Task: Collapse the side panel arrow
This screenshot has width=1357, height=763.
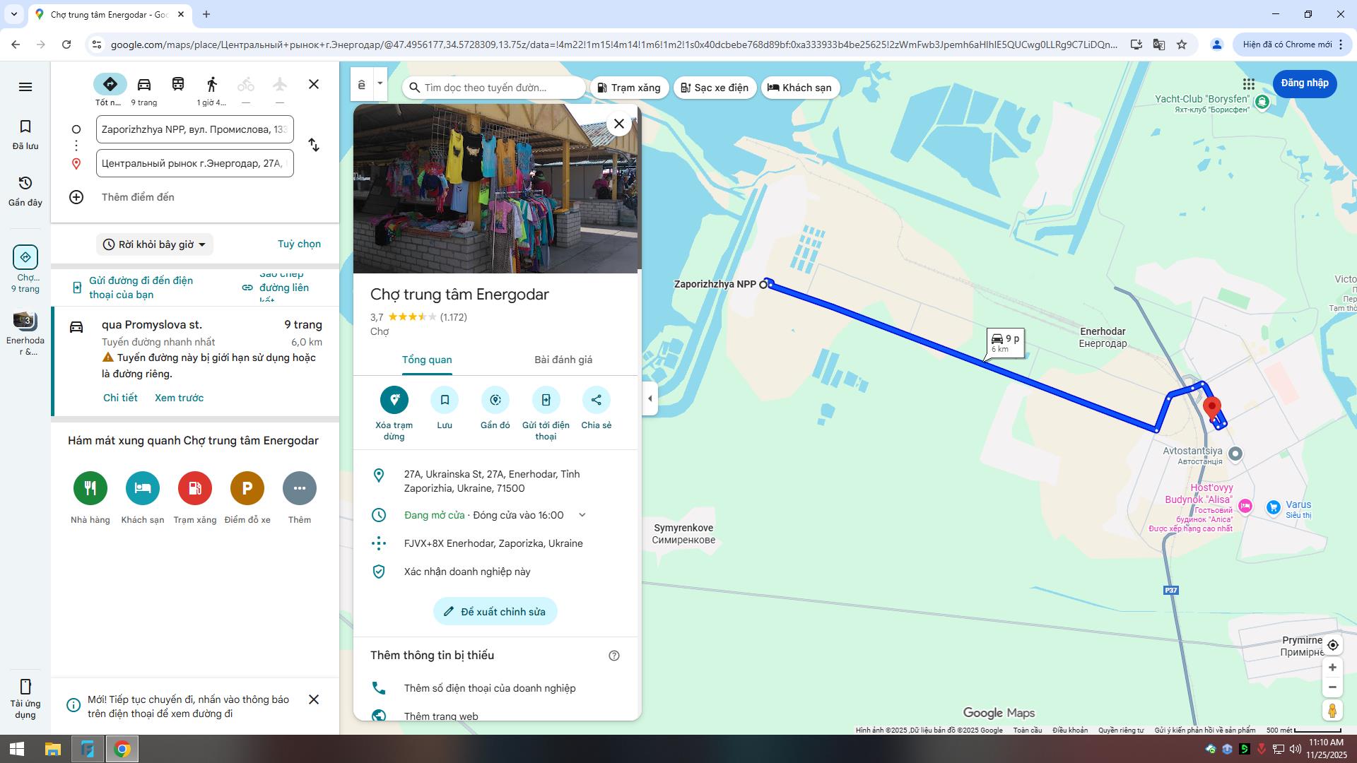Action: click(x=650, y=398)
